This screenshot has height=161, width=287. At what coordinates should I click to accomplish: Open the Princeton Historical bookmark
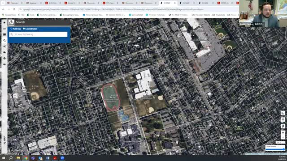pyautogui.click(x=155, y=15)
